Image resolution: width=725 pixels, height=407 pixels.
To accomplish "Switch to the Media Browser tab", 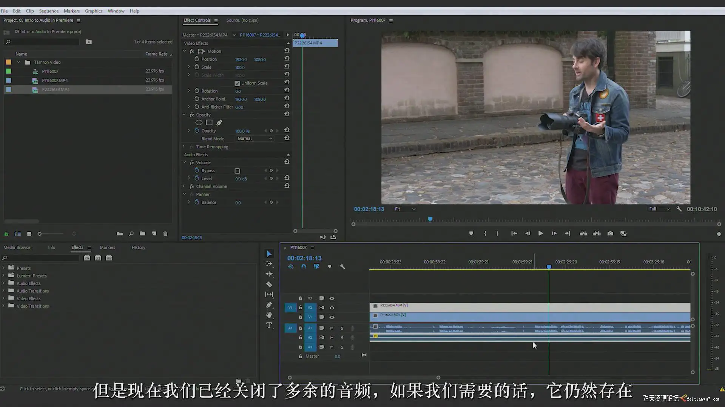I will (x=18, y=248).
